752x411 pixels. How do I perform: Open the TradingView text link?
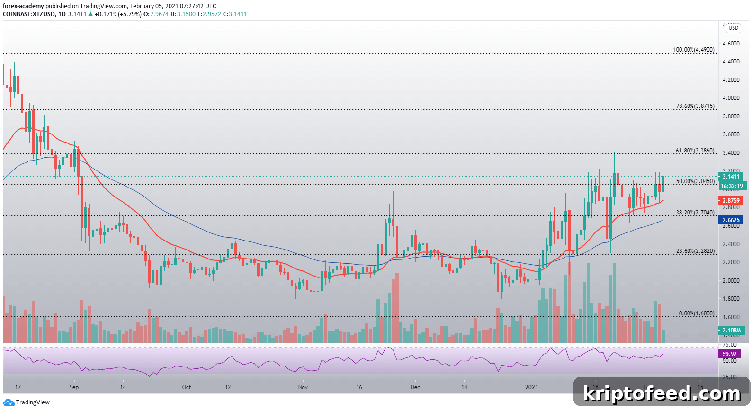point(33,402)
